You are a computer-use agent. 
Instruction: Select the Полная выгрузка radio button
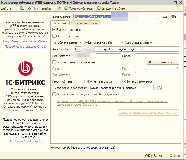pyautogui.click(x=86, y=81)
